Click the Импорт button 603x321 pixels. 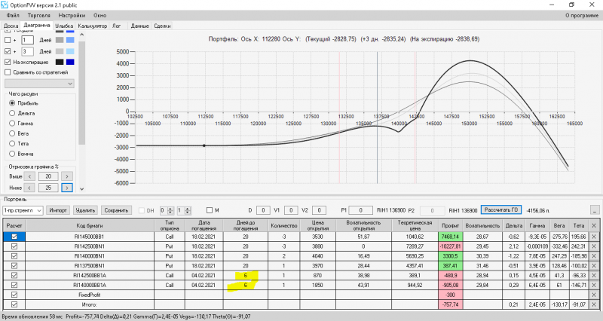click(x=58, y=210)
